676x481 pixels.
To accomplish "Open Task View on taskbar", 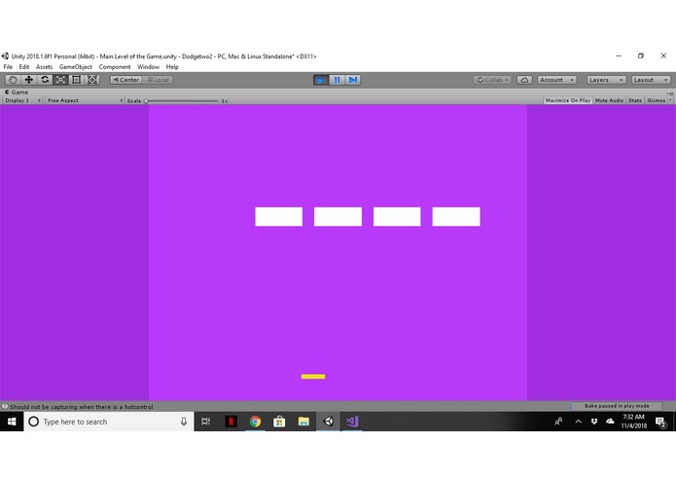I will (205, 422).
